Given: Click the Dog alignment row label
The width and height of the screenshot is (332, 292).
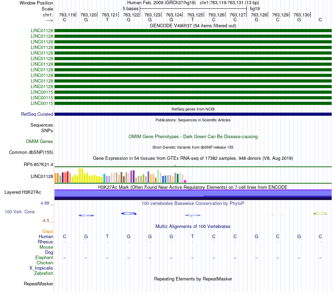Looking at the screenshot, I should click(x=49, y=252).
